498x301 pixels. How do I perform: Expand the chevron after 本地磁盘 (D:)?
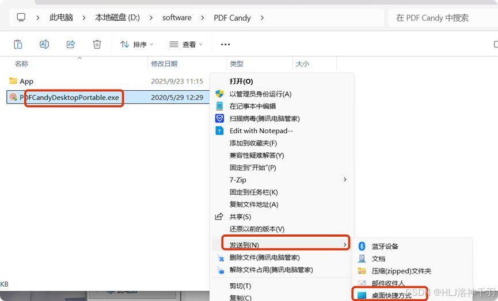(x=151, y=18)
